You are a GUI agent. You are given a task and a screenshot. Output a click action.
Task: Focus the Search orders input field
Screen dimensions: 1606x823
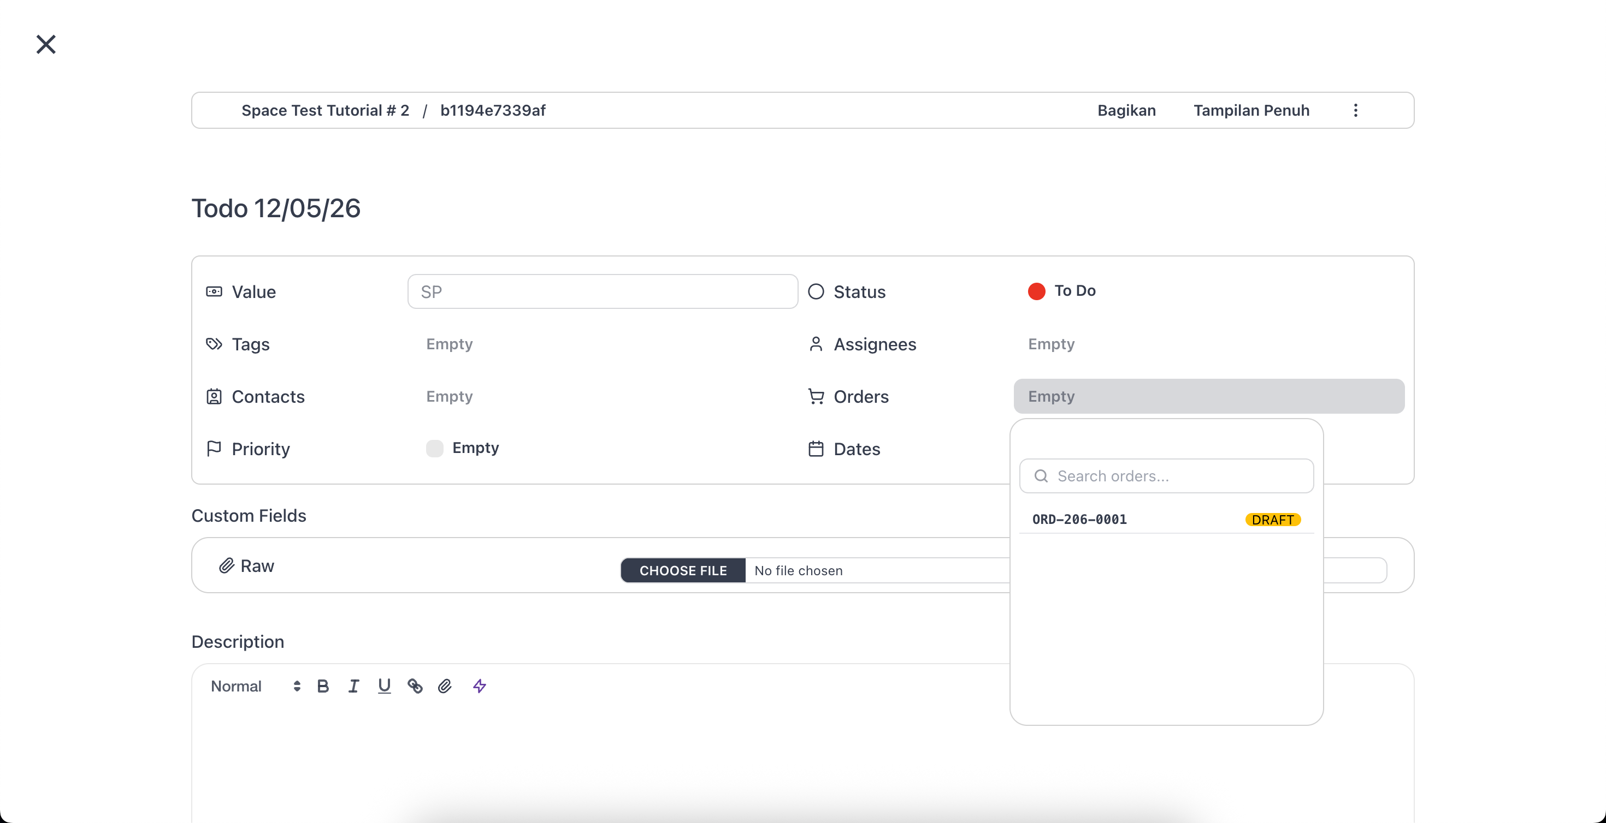point(1166,476)
